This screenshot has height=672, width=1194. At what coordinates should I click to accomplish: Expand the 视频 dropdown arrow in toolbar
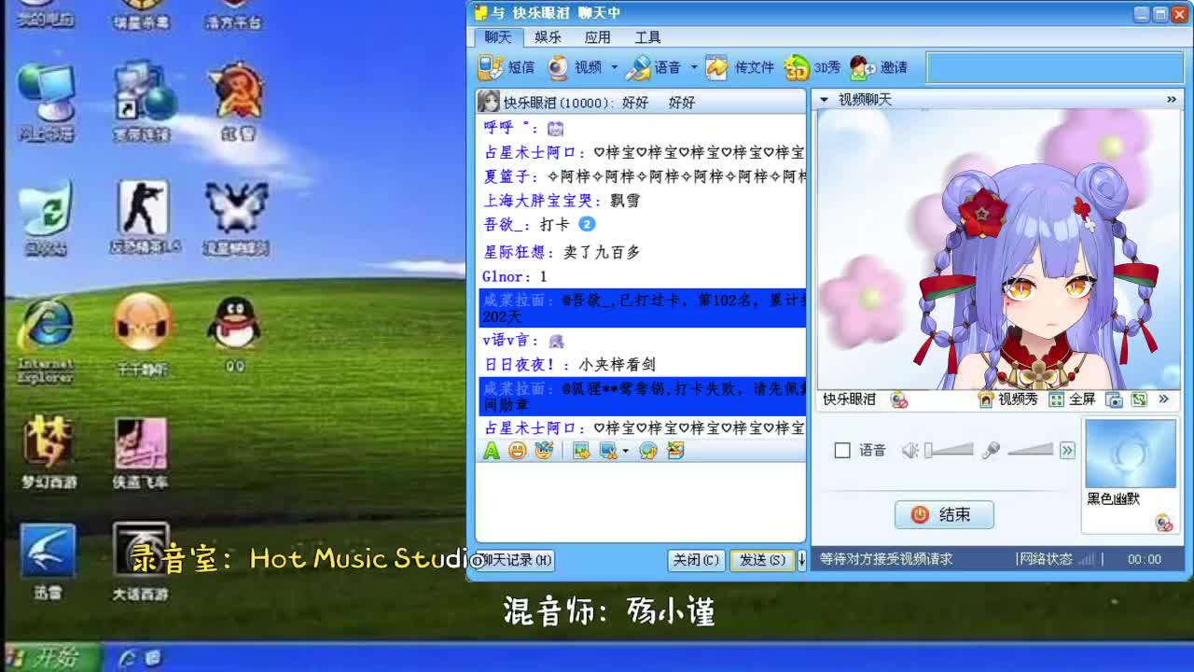pos(614,67)
